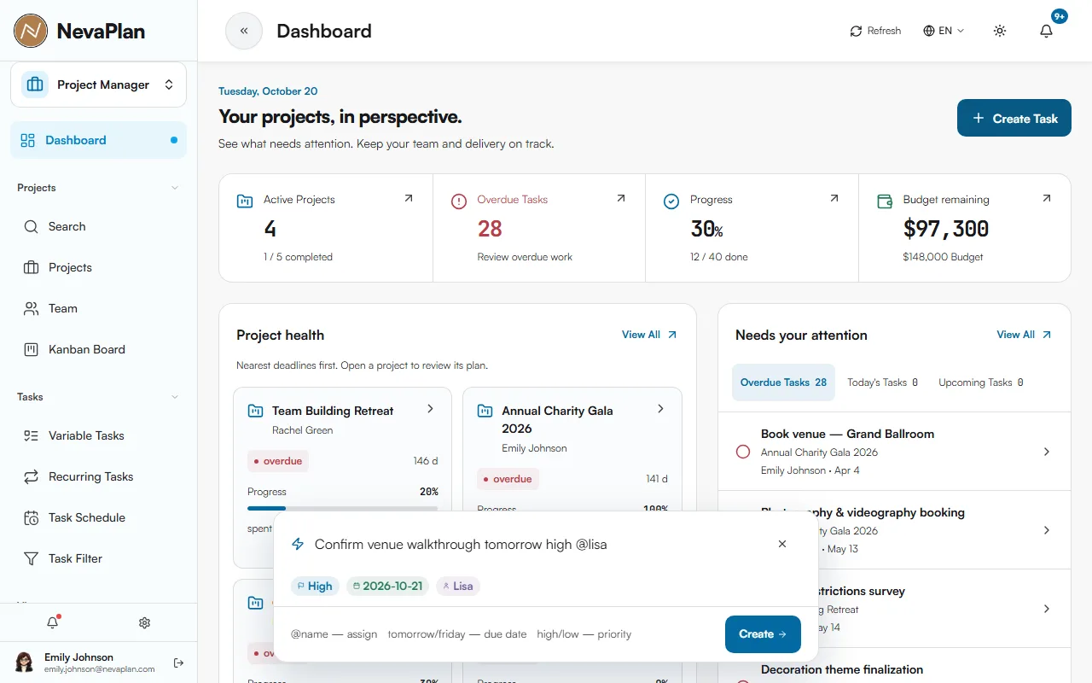Open Active Projects card arrow
Image resolution: width=1092 pixels, height=683 pixels.
(x=408, y=198)
